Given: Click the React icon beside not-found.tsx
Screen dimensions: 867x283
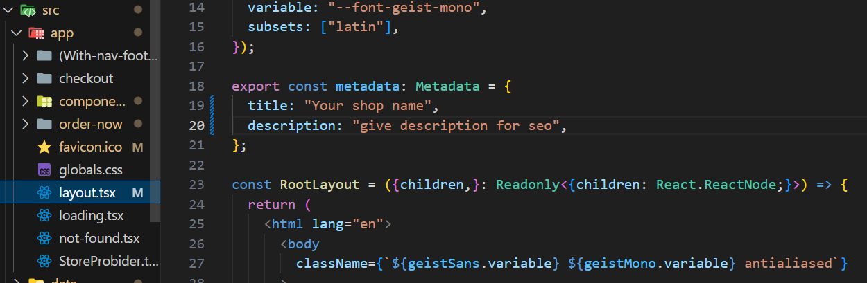Looking at the screenshot, I should click(x=44, y=239).
